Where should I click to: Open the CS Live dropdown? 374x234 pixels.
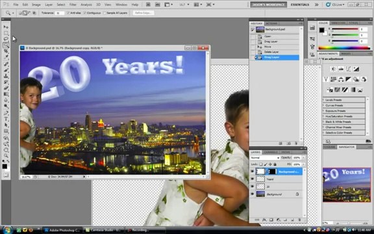point(335,5)
